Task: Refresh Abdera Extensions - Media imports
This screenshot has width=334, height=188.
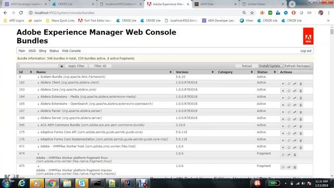Action: 289,98
